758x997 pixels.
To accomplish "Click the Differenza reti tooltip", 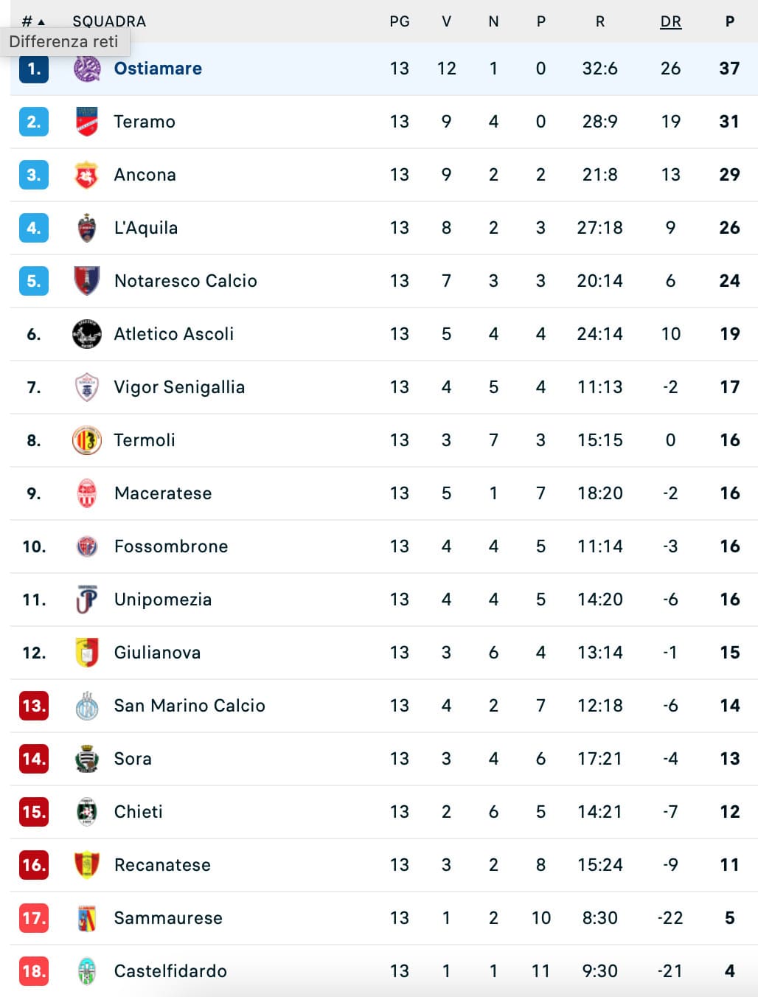I will tap(64, 42).
